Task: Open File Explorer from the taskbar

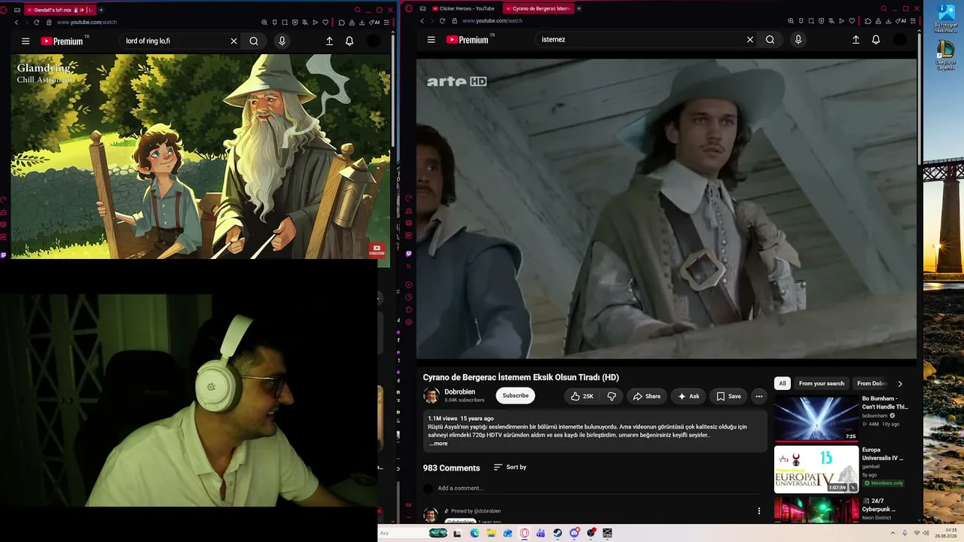Action: 491,533
